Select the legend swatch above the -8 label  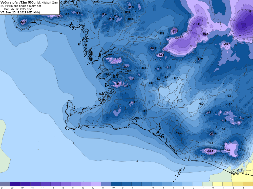point(137,184)
